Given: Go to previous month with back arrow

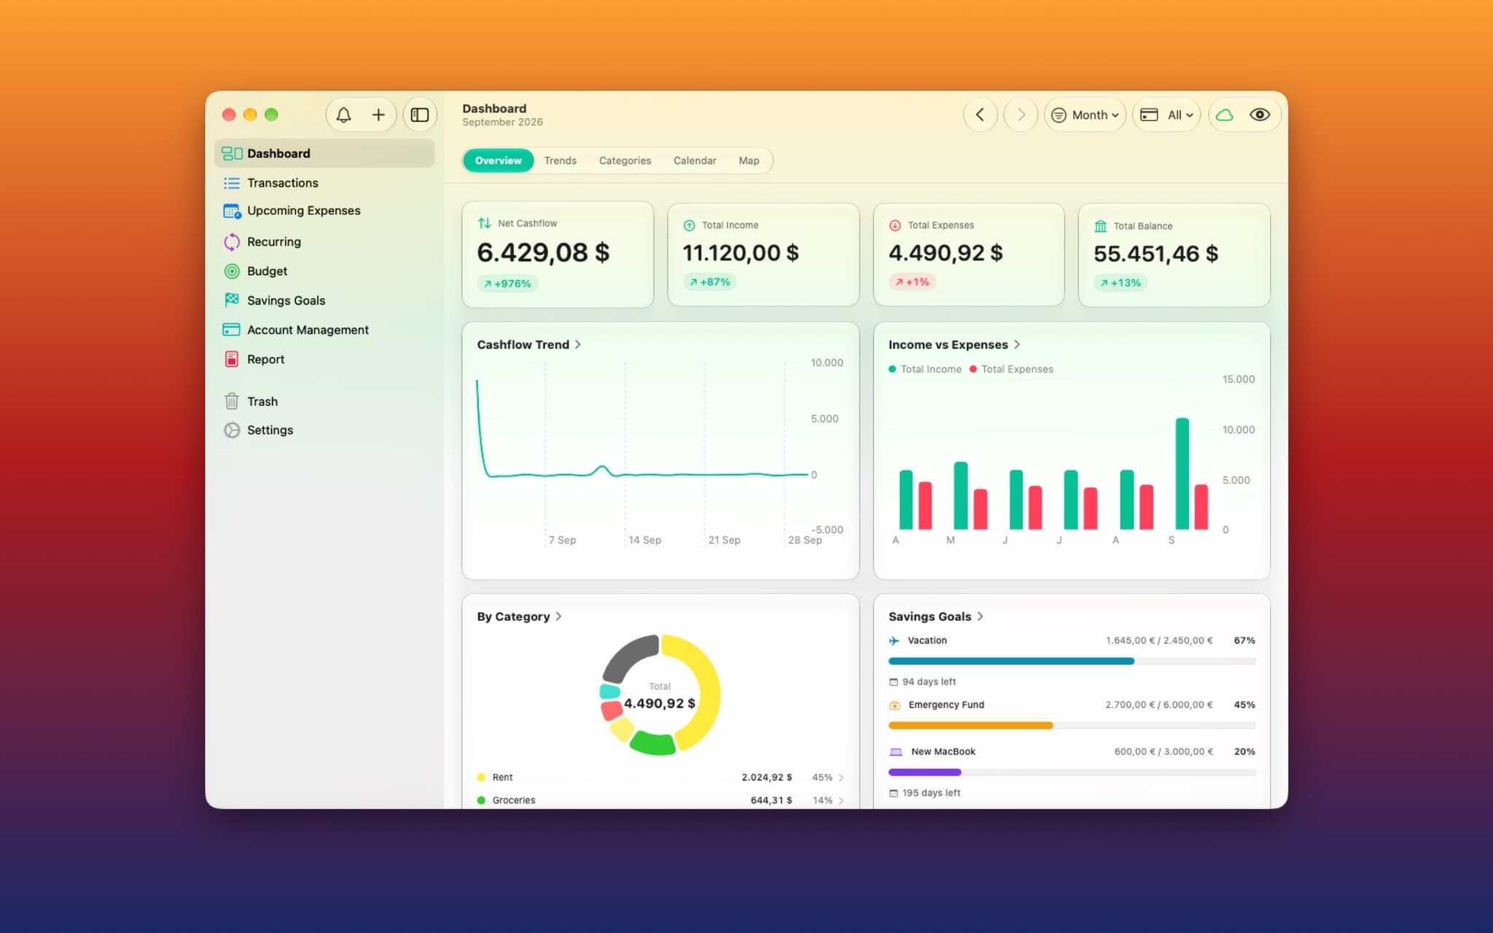Looking at the screenshot, I should tap(981, 115).
